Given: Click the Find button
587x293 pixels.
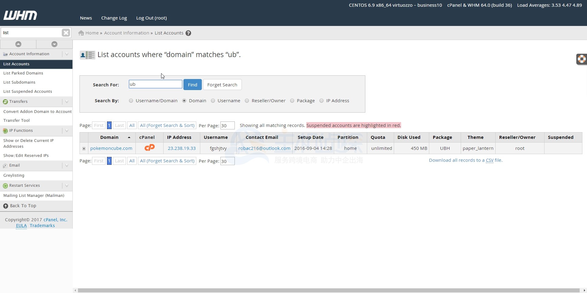Looking at the screenshot, I should point(192,85).
